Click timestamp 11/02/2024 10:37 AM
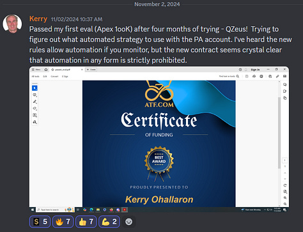This screenshot has width=303, height=232. click(77, 19)
